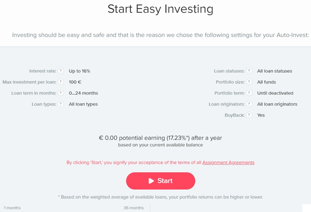The image size is (311, 212).
Task: Click the 'Start Easy Investing' heading
Action: [x=160, y=9]
